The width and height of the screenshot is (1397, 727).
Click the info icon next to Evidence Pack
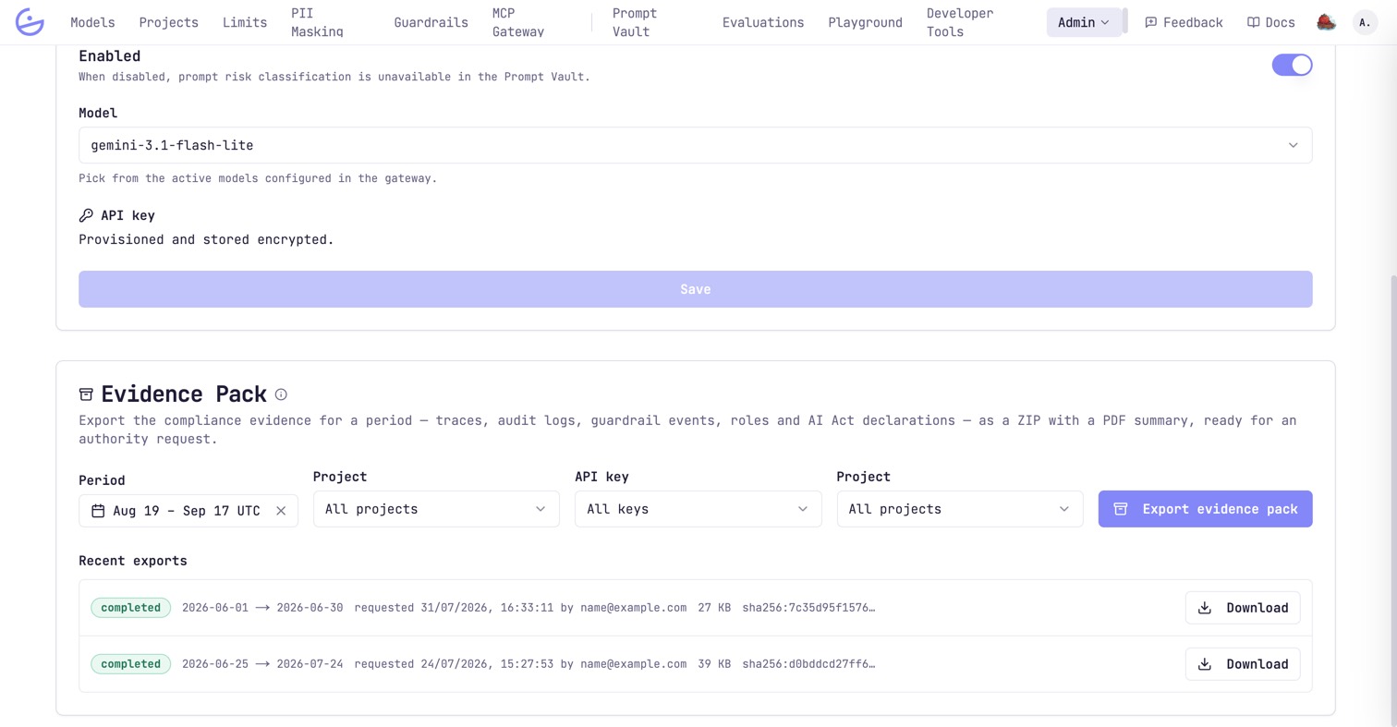point(281,394)
